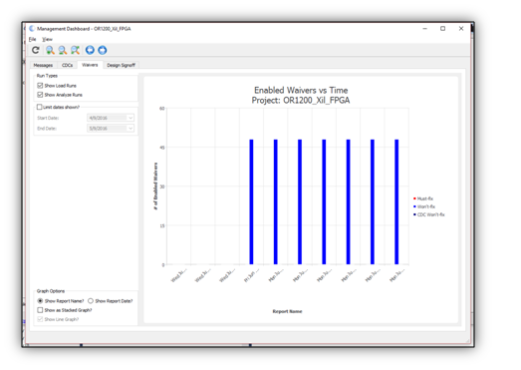Image resolution: width=521 pixels, height=370 pixels.
Task: Click the red Must-fix legend swatch
Action: point(414,198)
